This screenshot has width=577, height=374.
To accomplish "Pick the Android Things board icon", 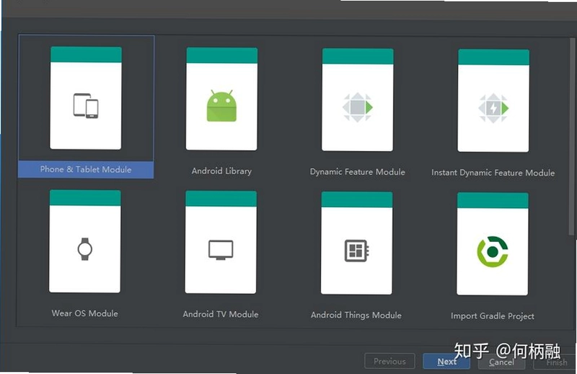I will click(356, 251).
